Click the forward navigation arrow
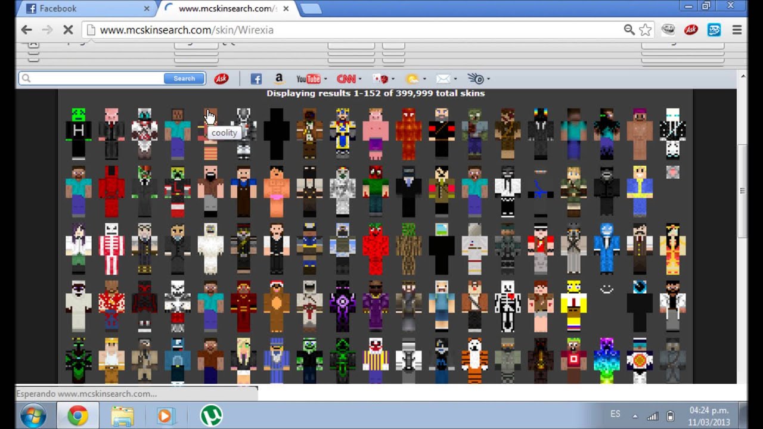The height and width of the screenshot is (429, 763). tap(47, 30)
